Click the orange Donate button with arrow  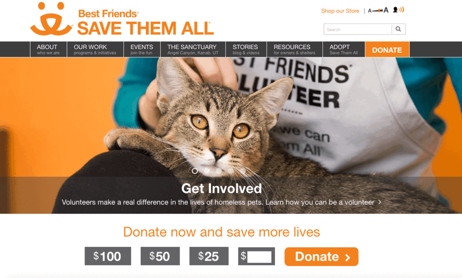pos(321,257)
